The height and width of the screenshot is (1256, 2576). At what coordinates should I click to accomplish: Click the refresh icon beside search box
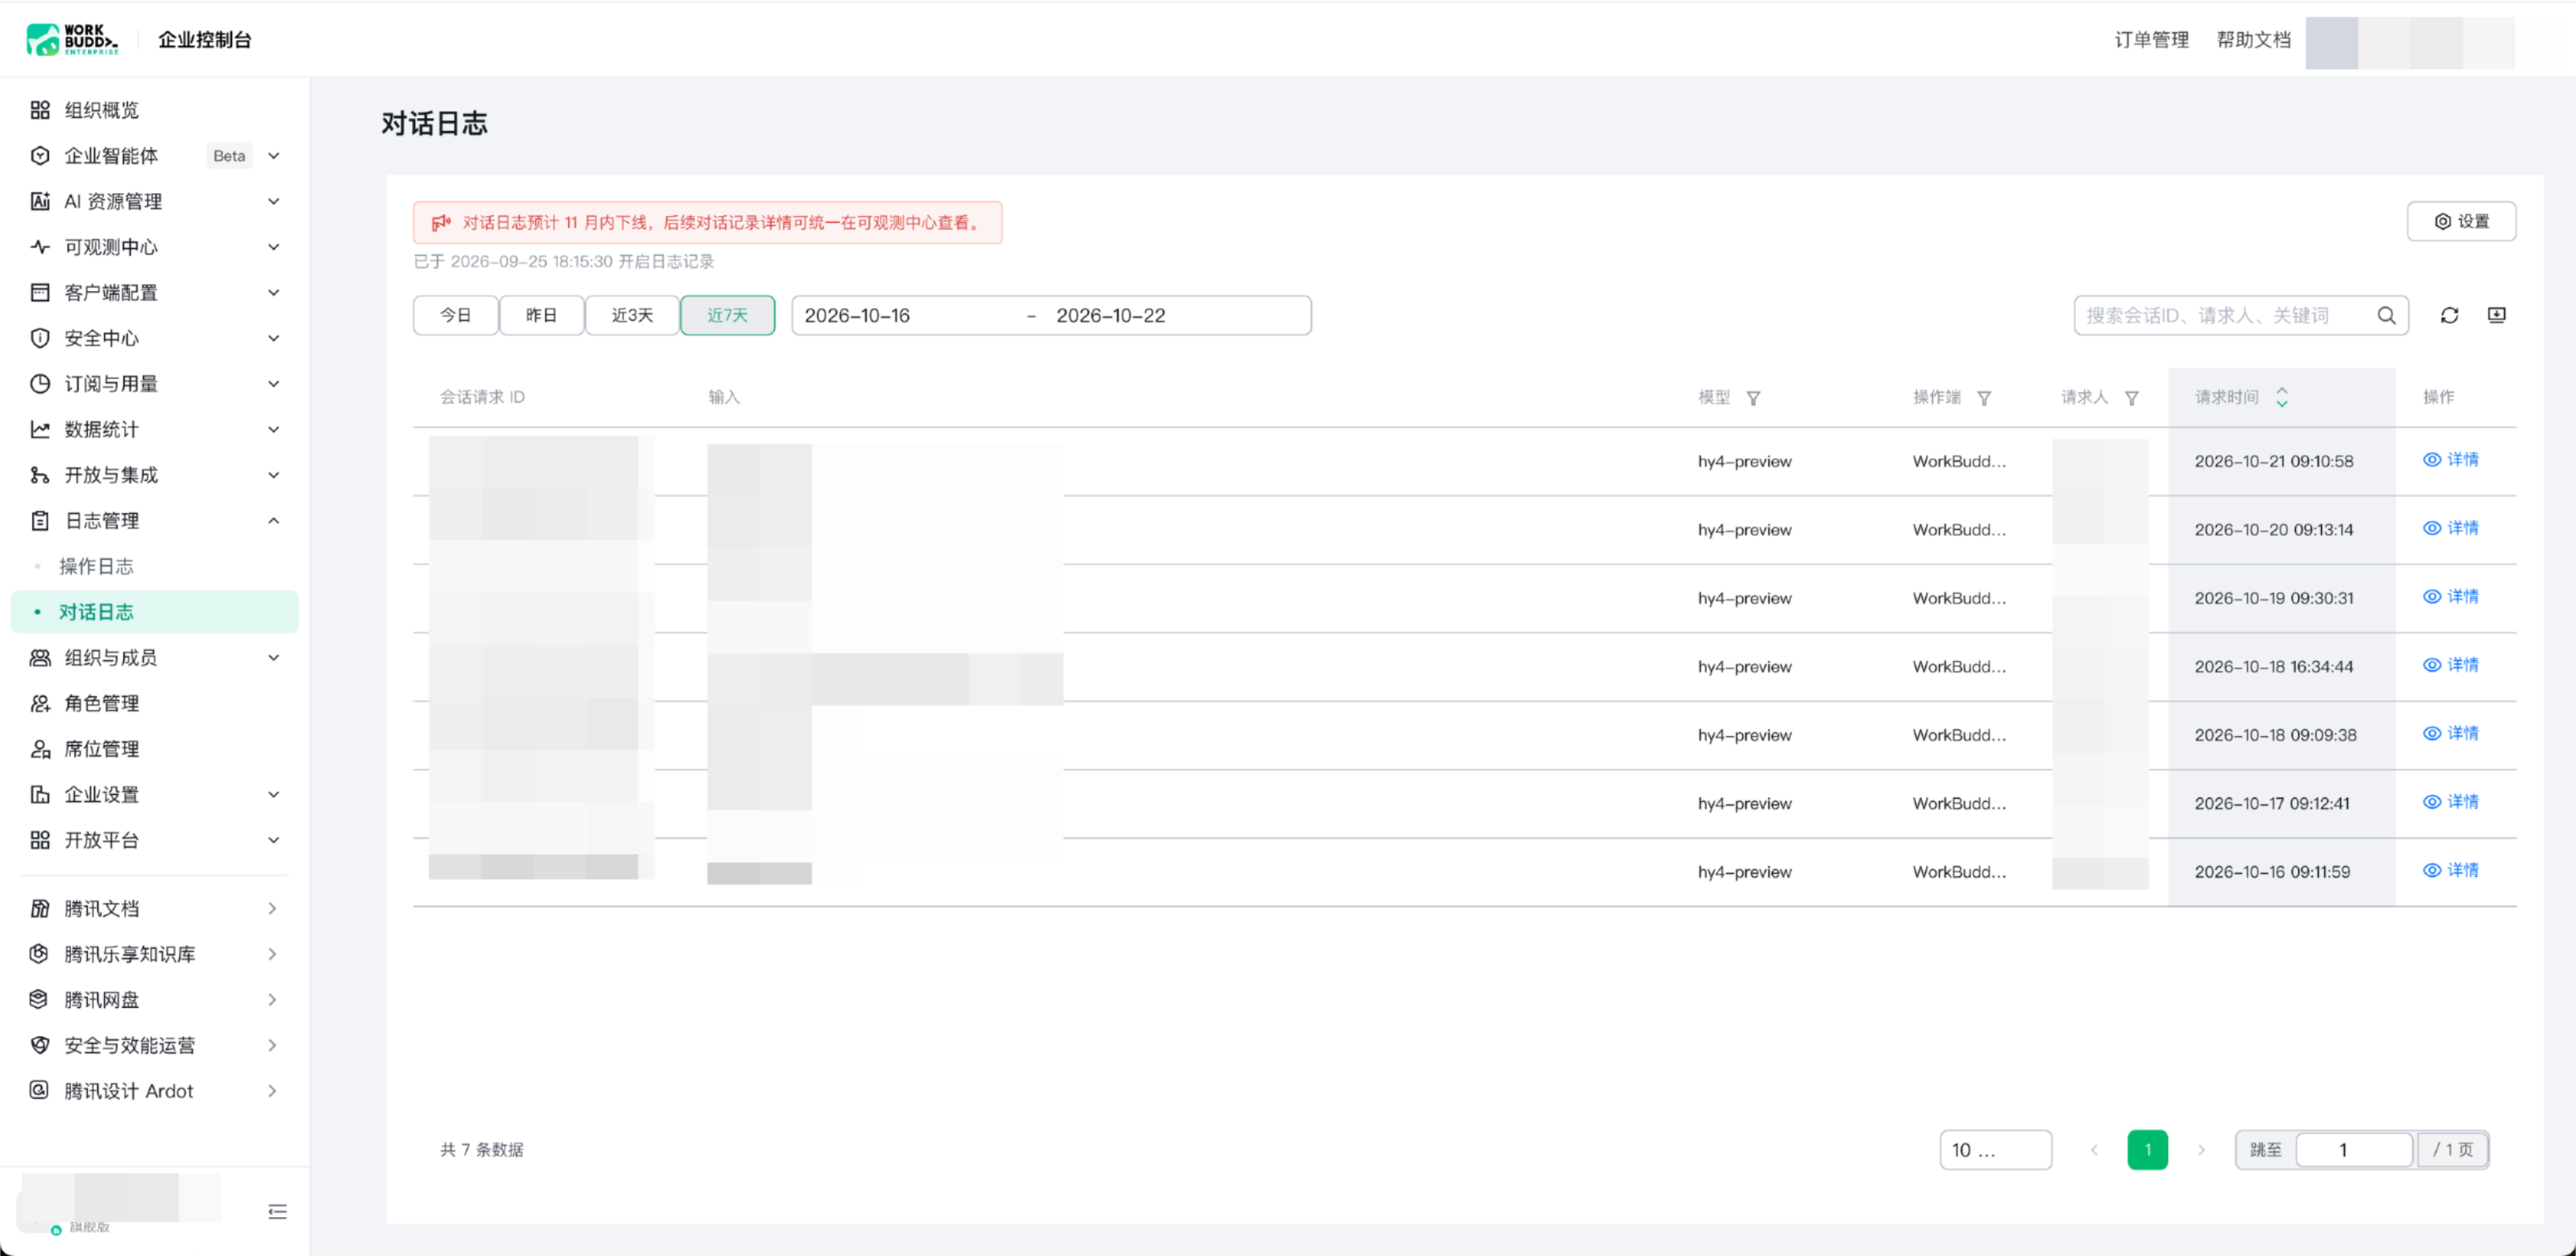(x=2449, y=315)
